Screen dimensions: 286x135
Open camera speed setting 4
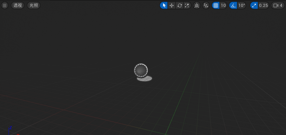278,6
